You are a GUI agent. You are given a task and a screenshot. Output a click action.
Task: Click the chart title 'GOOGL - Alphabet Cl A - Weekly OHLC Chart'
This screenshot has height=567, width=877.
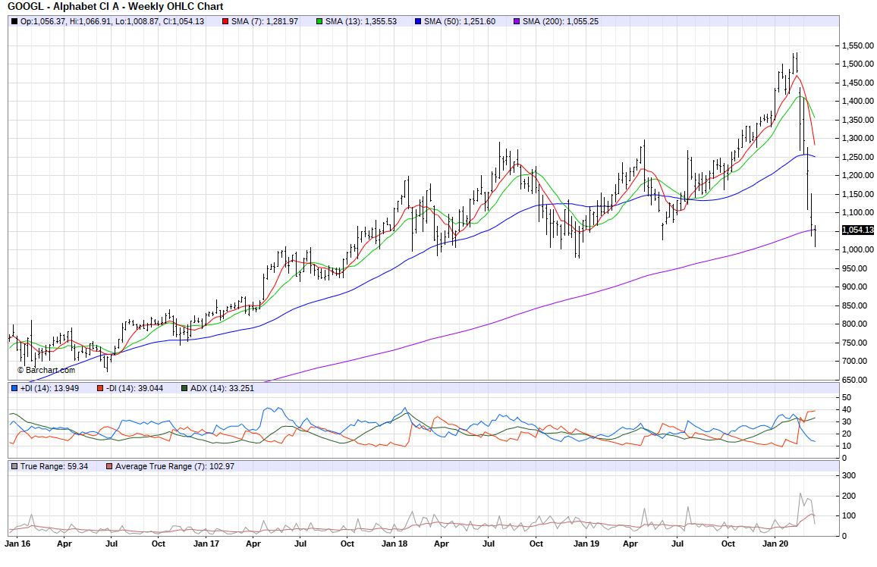[x=115, y=7]
